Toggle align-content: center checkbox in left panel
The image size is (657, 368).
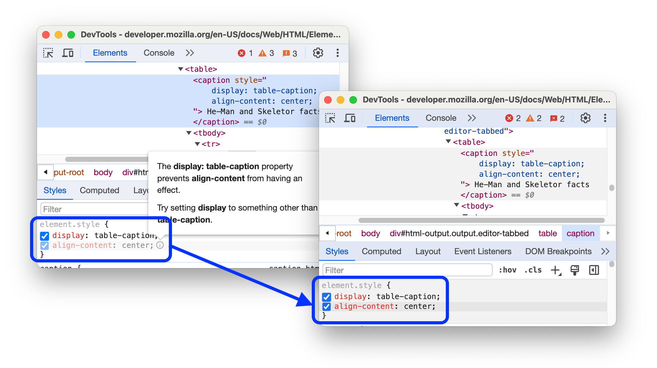[43, 245]
